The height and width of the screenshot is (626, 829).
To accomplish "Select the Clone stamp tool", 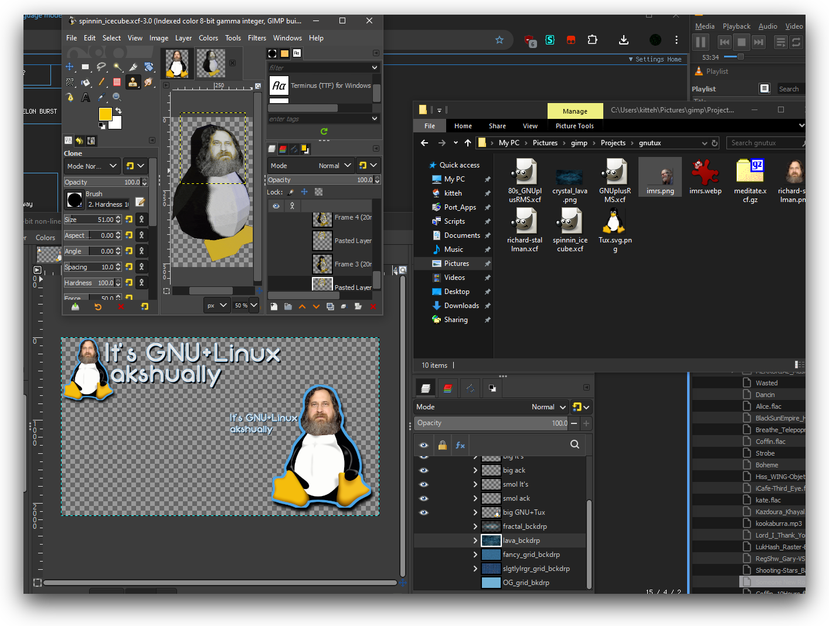I will 133,82.
